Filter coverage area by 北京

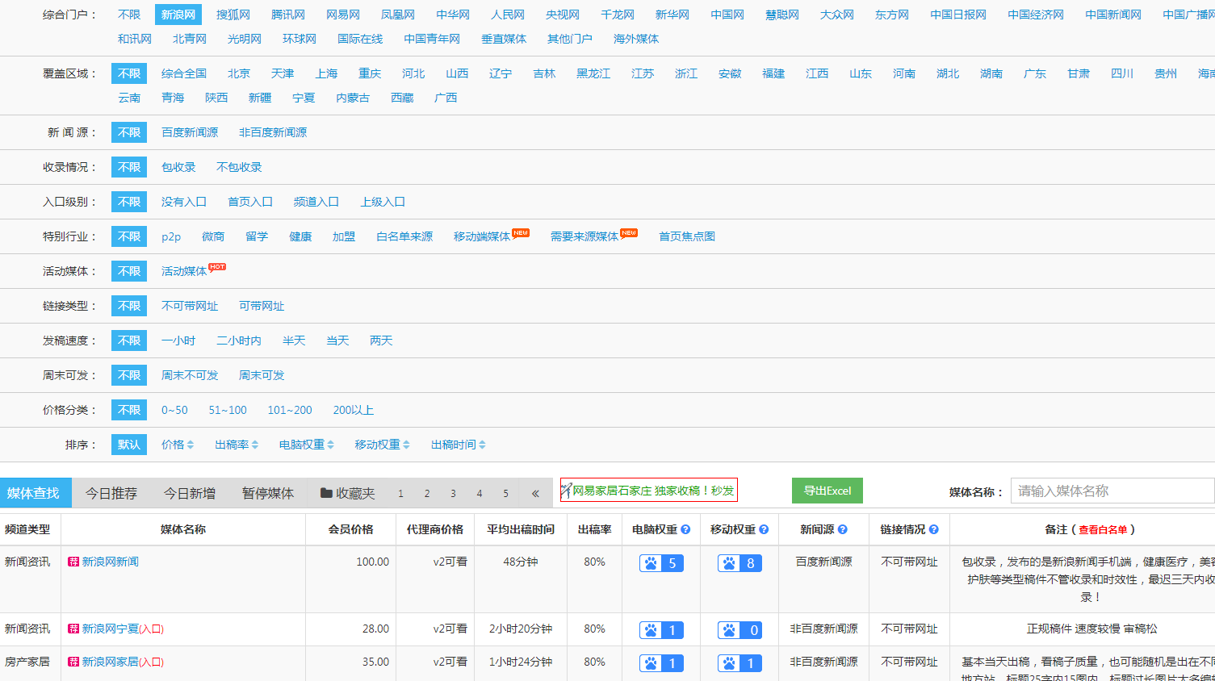point(239,73)
